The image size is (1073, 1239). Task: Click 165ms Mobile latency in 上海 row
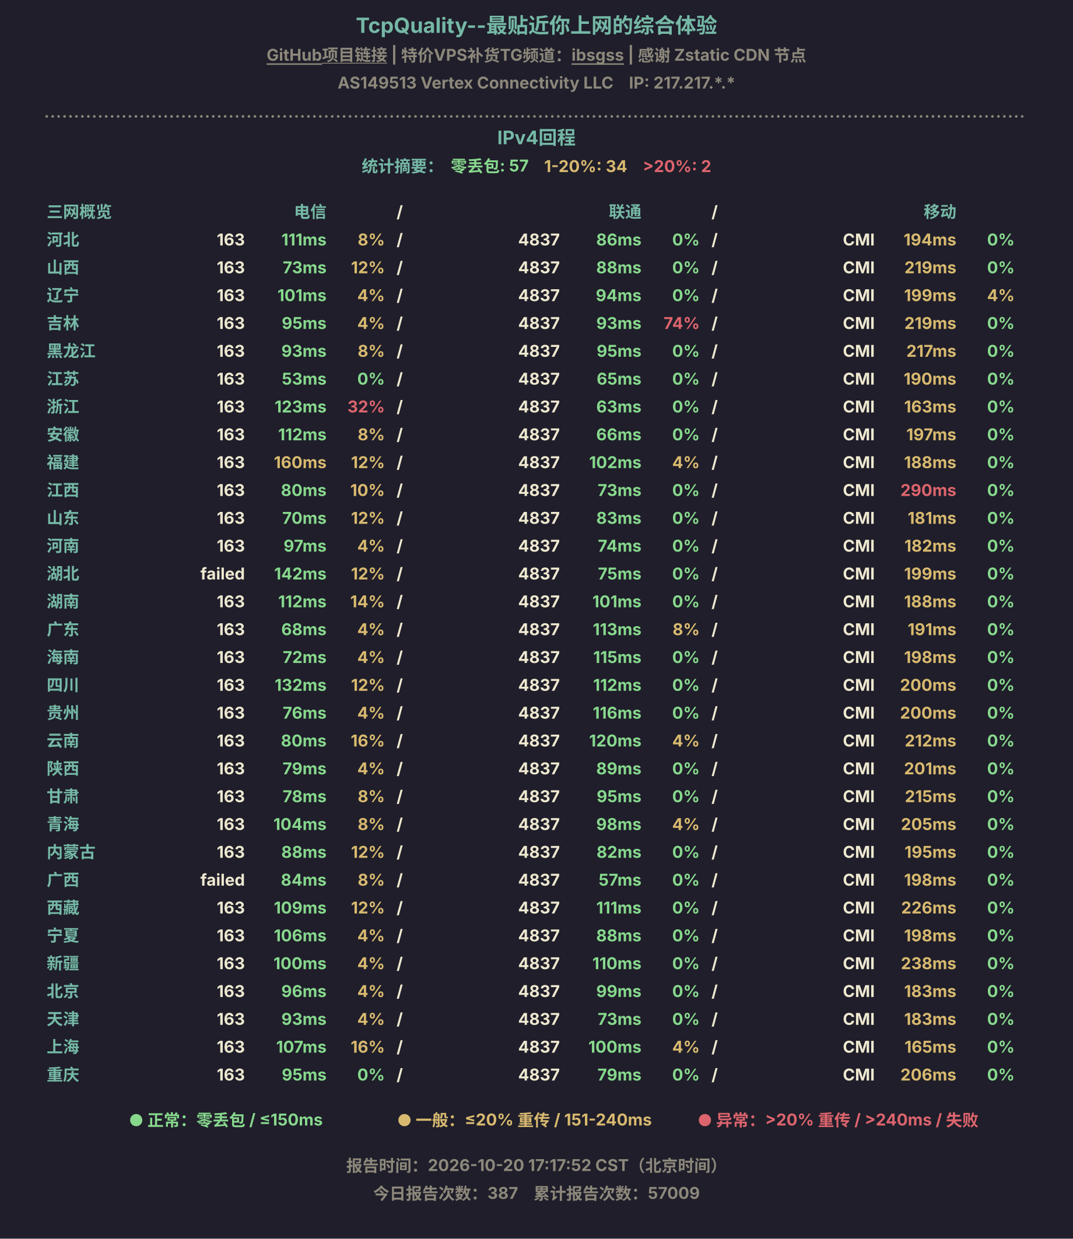930,1047
